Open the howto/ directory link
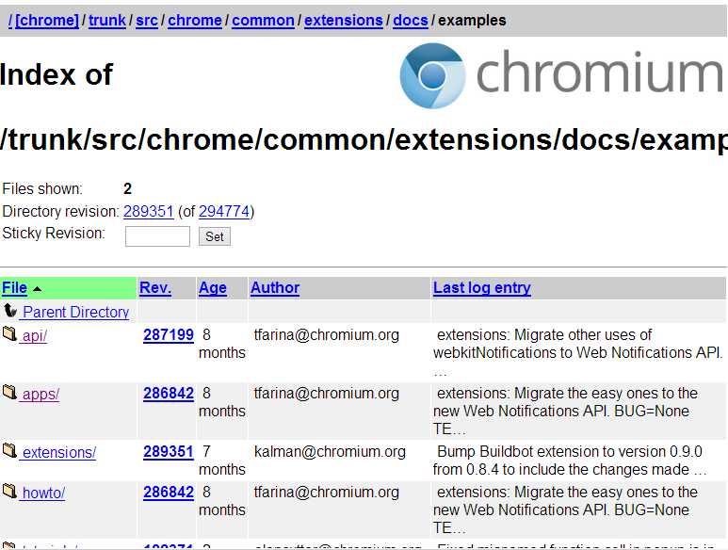Screen dimensions: 728x550 point(43,493)
